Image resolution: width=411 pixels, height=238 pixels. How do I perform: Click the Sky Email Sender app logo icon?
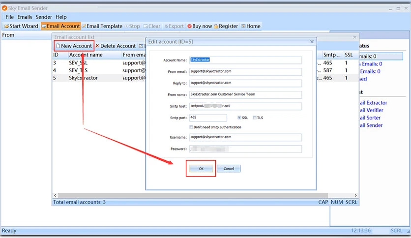4,8
